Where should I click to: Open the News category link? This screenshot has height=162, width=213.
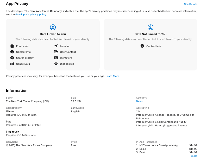coord(139,101)
